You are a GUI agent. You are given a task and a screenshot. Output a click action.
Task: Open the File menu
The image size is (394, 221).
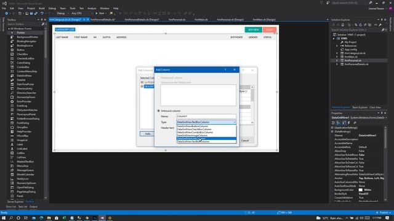coord(4,8)
